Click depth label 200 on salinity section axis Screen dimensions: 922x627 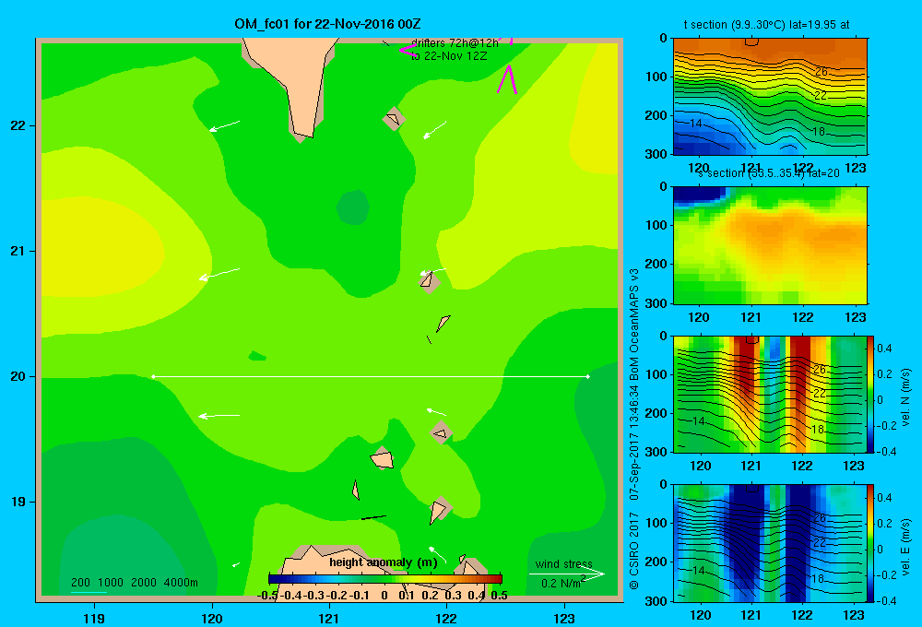coord(657,264)
